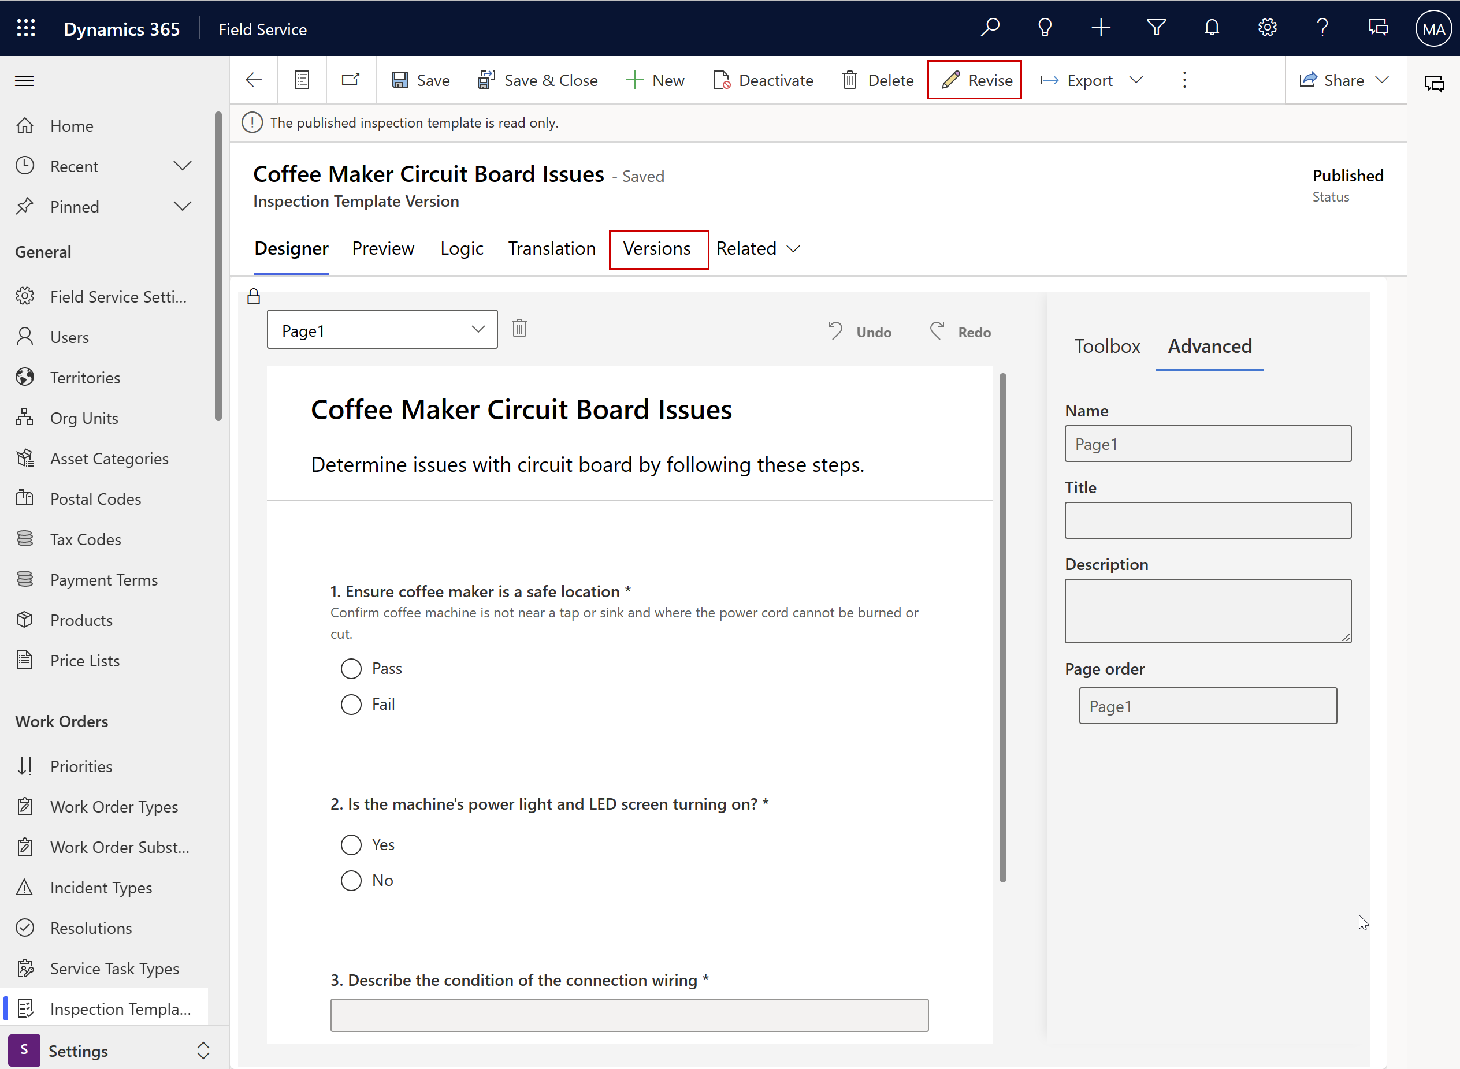The image size is (1460, 1069).
Task: Select Fail radio button for question 1
Action: (x=351, y=704)
